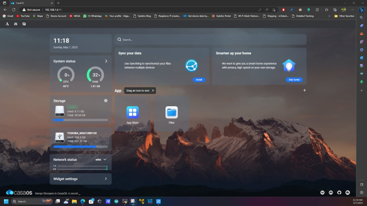
Task: Click the Stay tuned button
Action: click(294, 80)
